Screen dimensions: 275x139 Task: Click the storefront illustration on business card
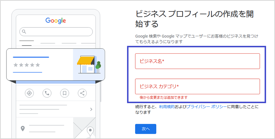pyautogui.click(x=89, y=65)
